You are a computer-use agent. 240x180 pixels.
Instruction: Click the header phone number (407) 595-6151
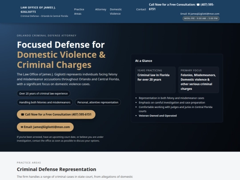click(181, 7)
